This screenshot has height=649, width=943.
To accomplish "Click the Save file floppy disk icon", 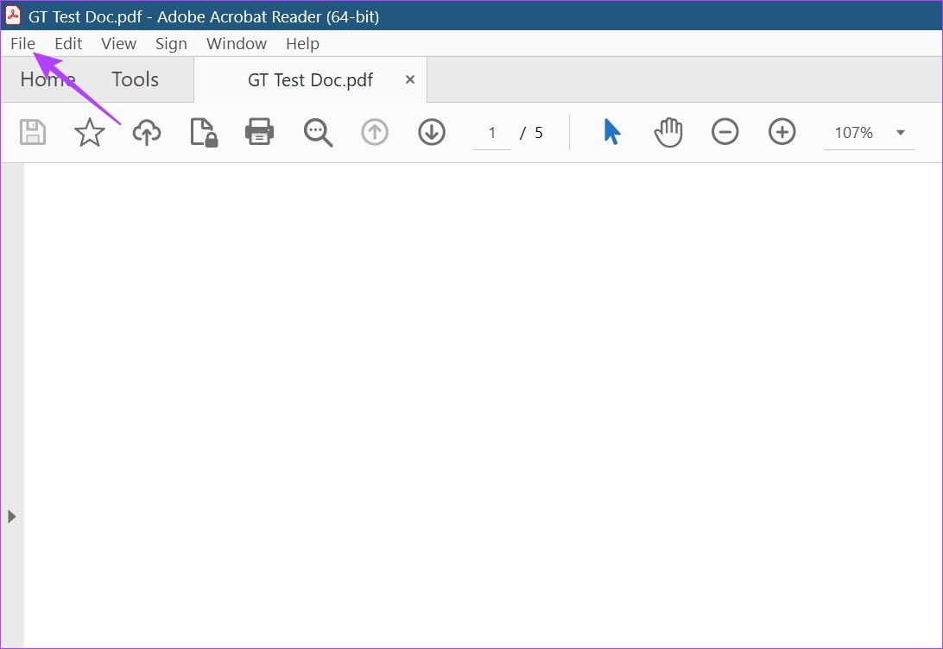I will (33, 132).
